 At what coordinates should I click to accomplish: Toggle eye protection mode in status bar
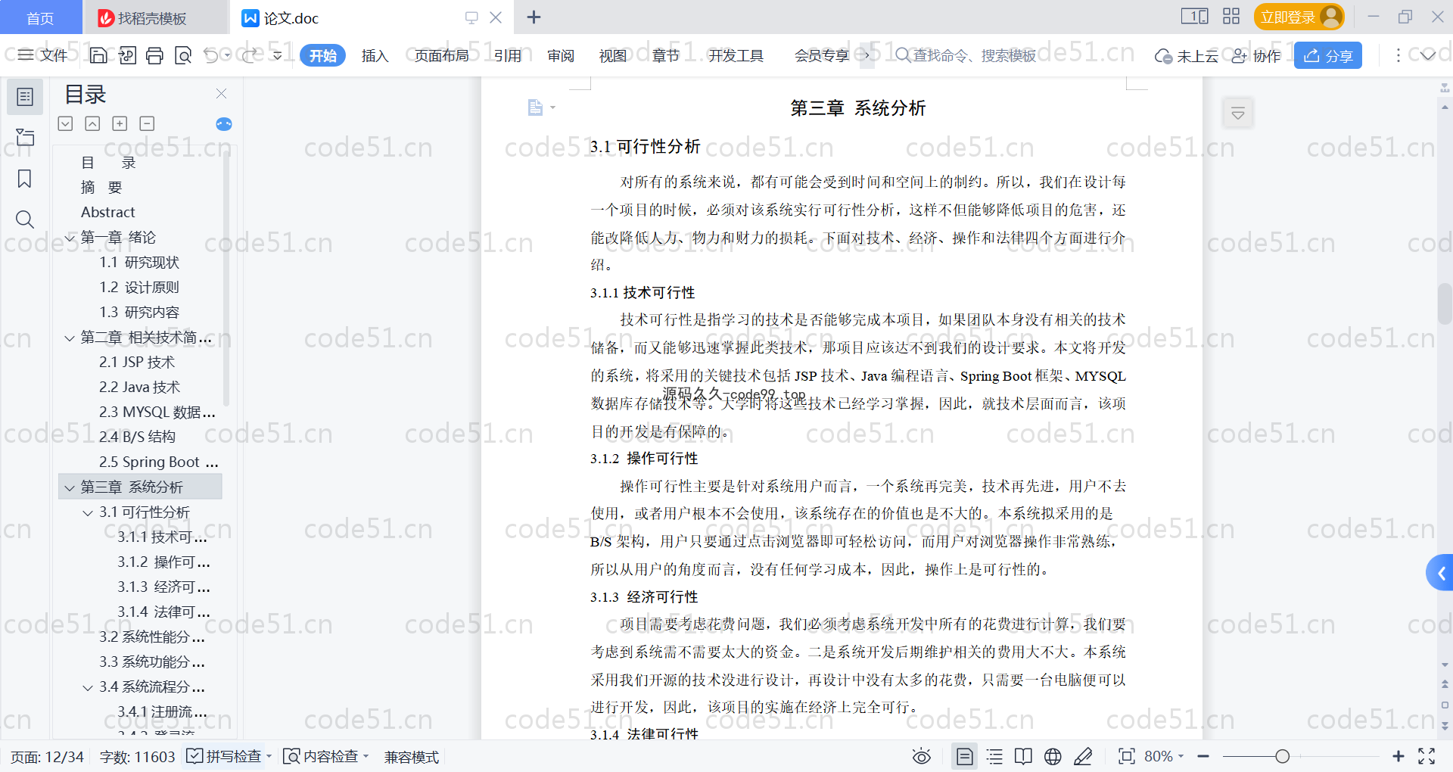(x=921, y=756)
